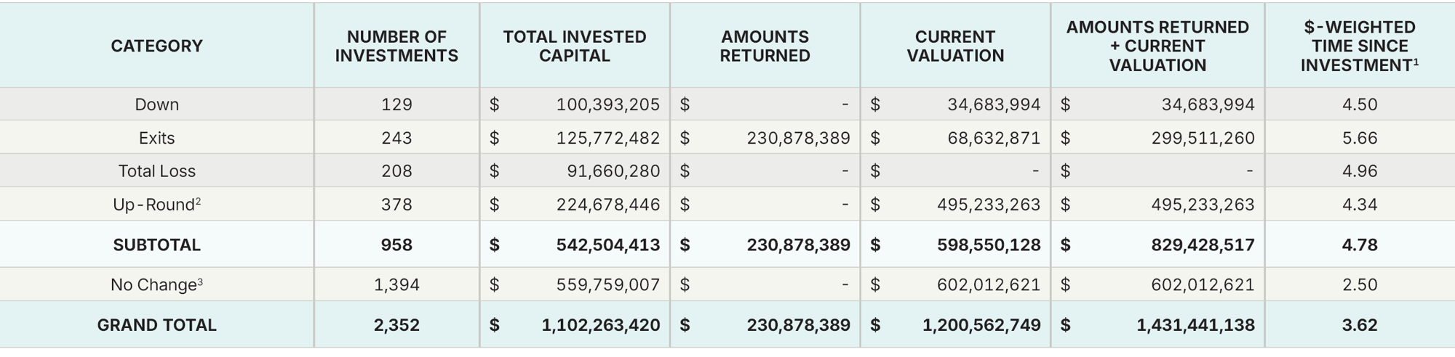Select the SUBTOTAL row label
The height and width of the screenshot is (357, 1455).
(156, 245)
